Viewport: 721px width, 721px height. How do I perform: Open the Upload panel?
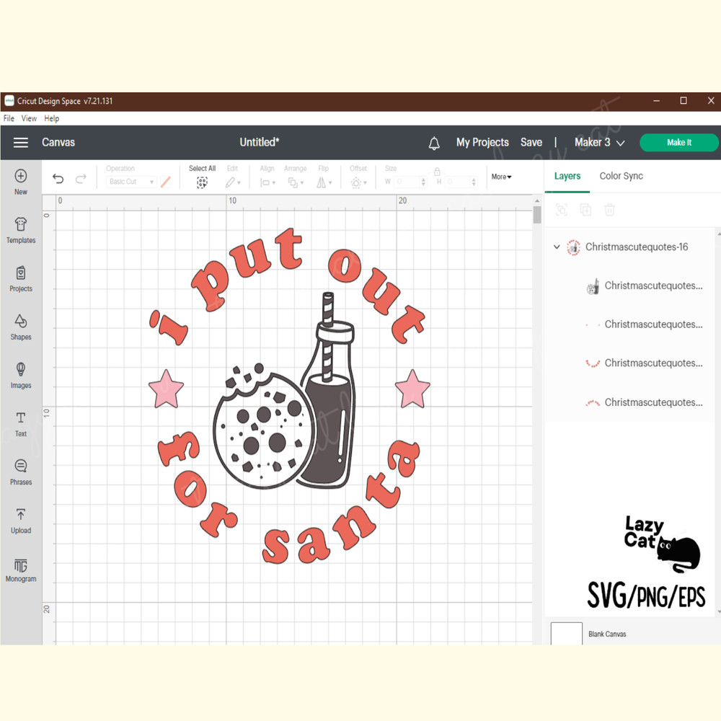21,515
